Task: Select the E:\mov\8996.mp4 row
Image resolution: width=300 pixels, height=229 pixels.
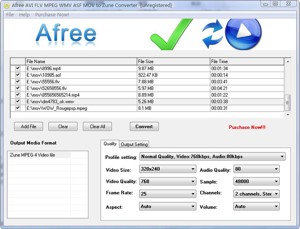Action: [147, 68]
